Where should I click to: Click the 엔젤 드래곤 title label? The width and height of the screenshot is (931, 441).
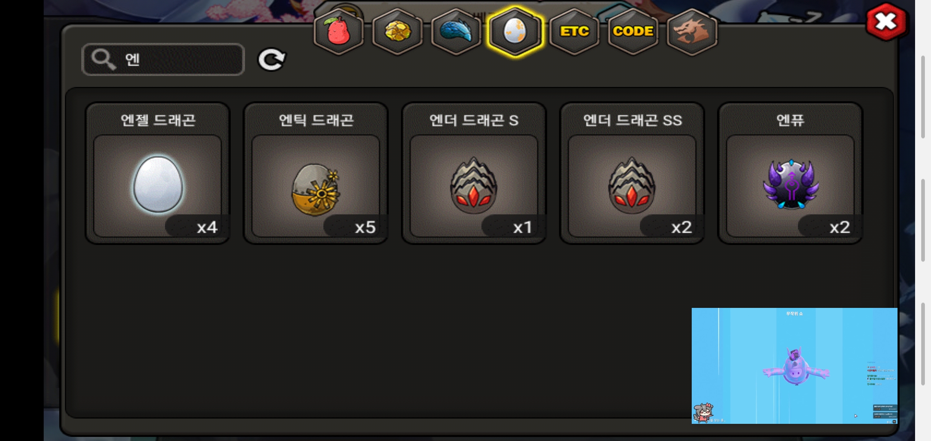pyautogui.click(x=158, y=120)
